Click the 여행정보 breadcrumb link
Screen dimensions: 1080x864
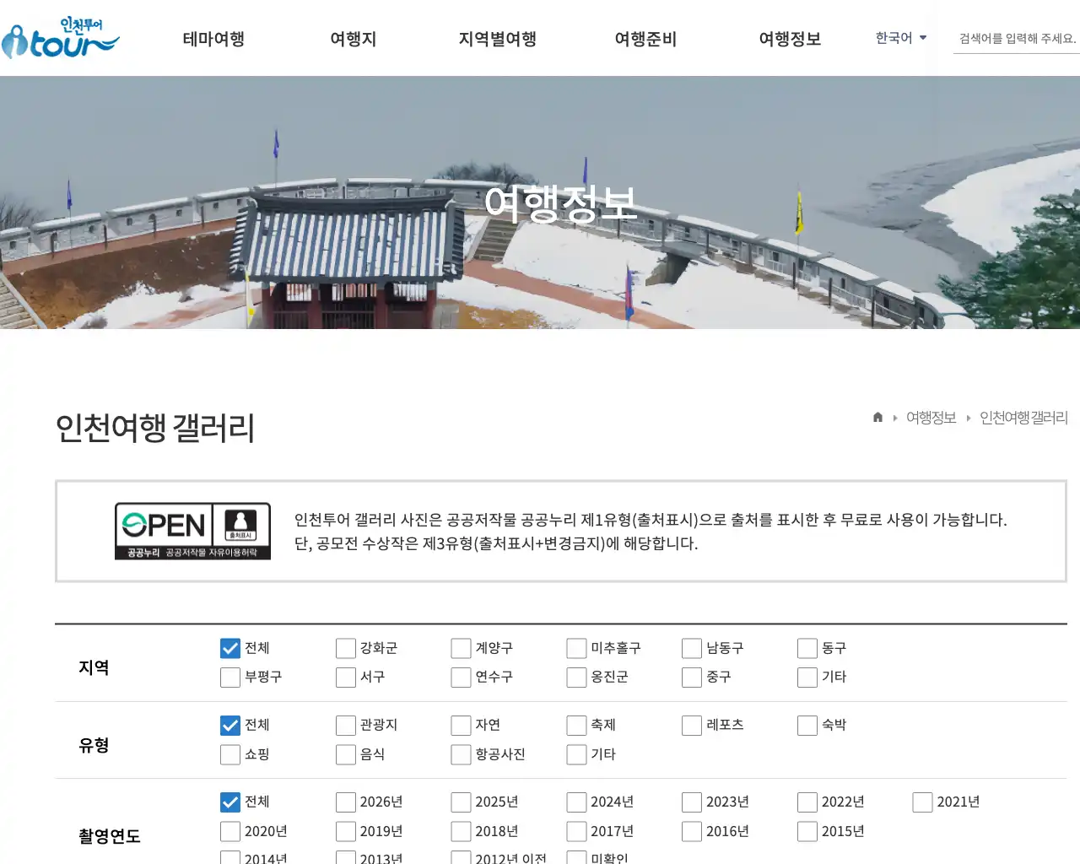pos(931,417)
